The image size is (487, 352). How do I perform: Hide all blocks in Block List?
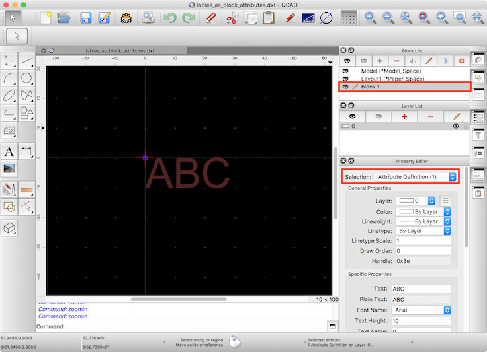pyautogui.click(x=364, y=61)
